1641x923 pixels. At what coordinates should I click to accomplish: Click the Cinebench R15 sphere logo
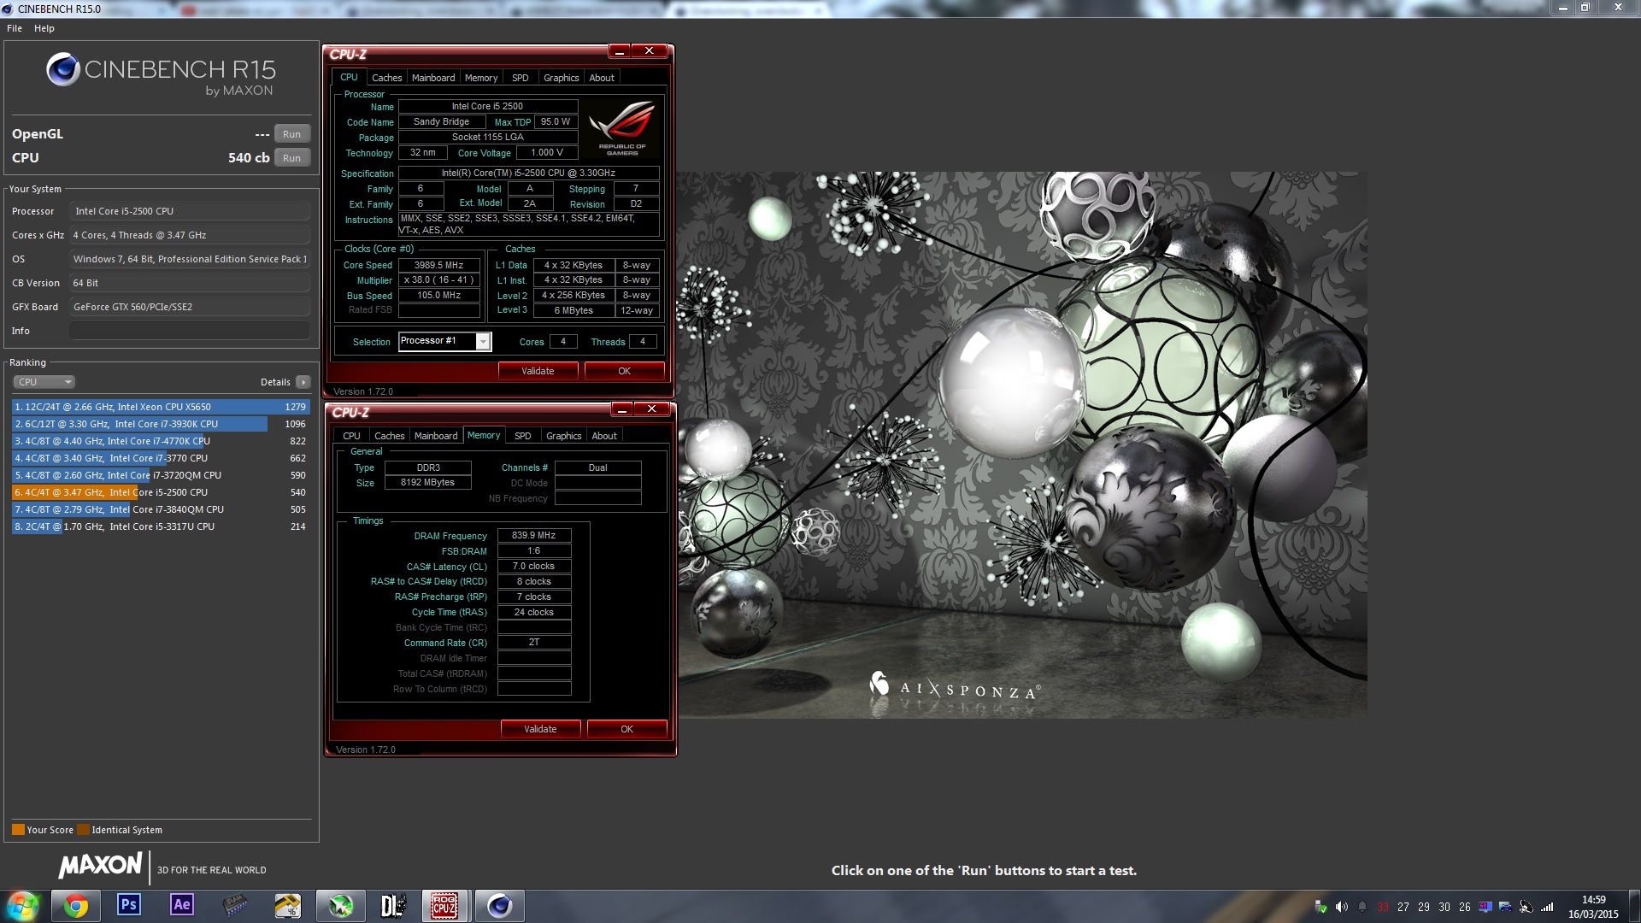62,70
